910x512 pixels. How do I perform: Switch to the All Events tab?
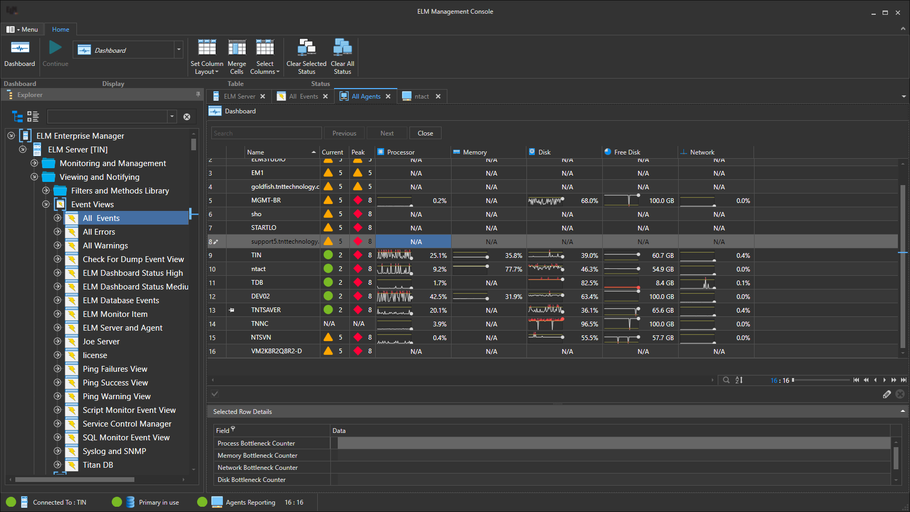(x=304, y=96)
